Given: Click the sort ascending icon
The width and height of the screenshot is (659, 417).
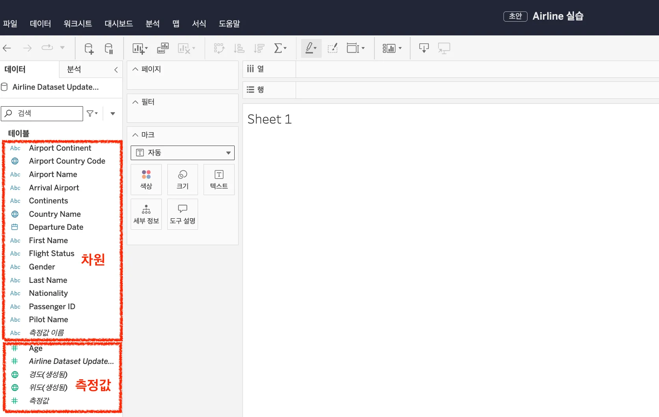Looking at the screenshot, I should coord(239,48).
